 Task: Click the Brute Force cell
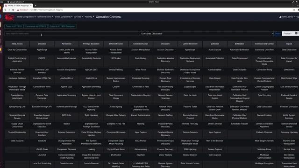(x=141, y=71)
